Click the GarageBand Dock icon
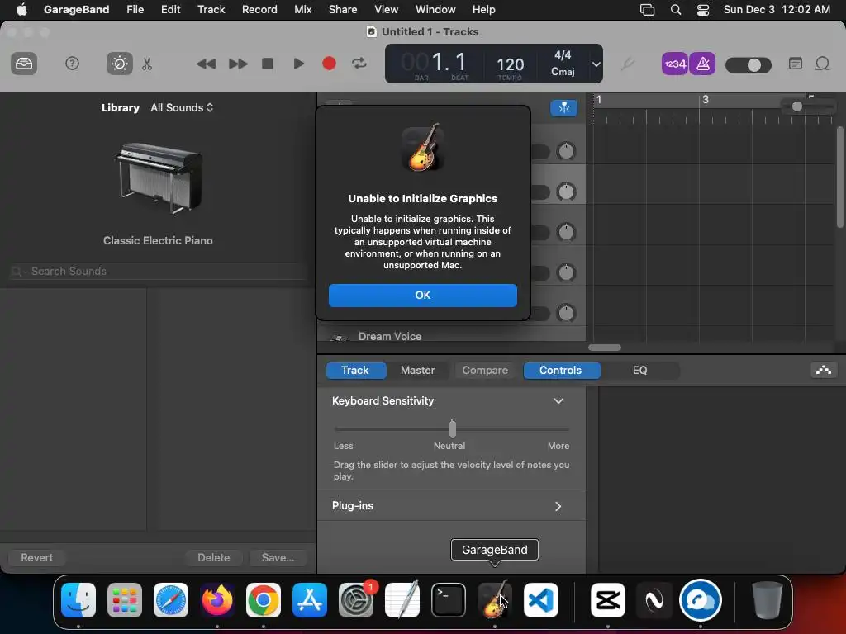Screen dimensions: 846x634 [495, 600]
